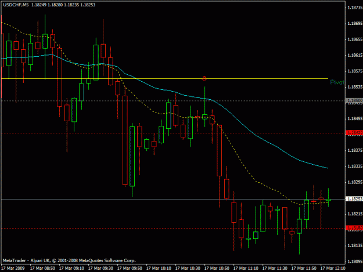The width and height of the screenshot is (363, 272).
Task: Click the 1.18295 price axis label
Action: pyautogui.click(x=355, y=182)
